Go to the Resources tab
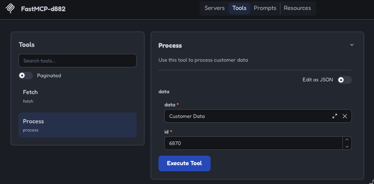 [297, 8]
